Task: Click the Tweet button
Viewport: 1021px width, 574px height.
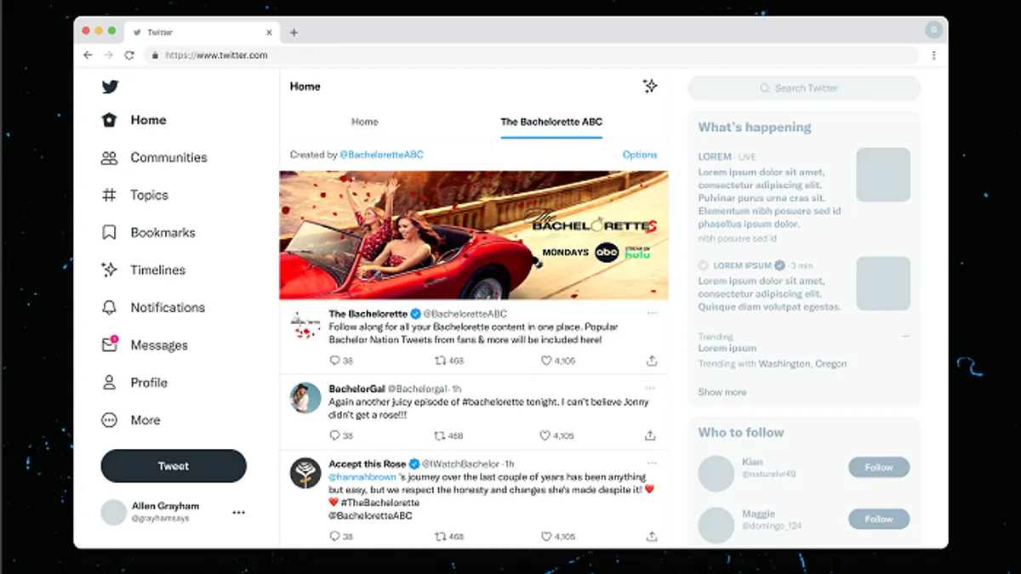Action: (174, 466)
